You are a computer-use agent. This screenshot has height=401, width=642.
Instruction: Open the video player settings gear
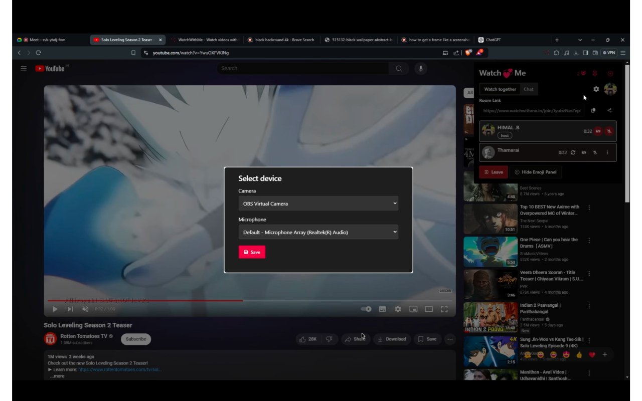(x=398, y=309)
